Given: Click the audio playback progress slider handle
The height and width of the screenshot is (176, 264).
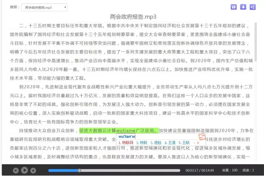Looking at the screenshot, I should click(x=79, y=170).
